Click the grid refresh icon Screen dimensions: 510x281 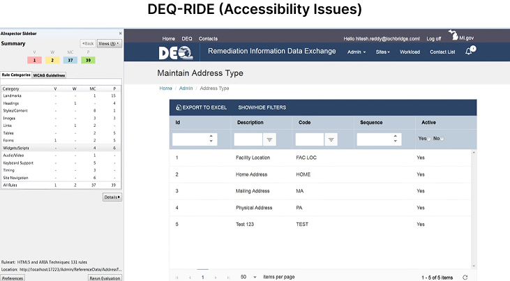click(465, 277)
